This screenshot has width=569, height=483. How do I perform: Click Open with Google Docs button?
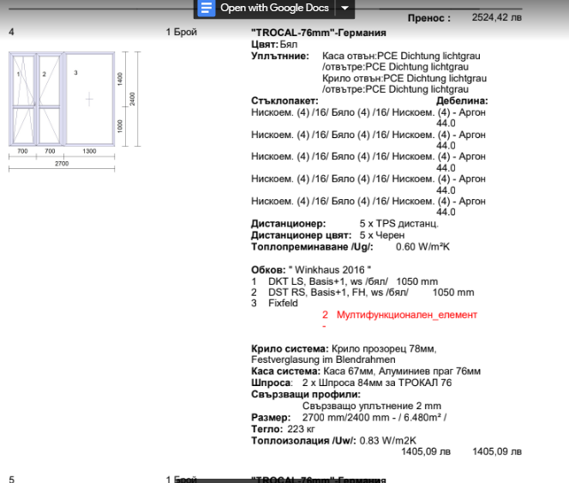click(x=273, y=9)
